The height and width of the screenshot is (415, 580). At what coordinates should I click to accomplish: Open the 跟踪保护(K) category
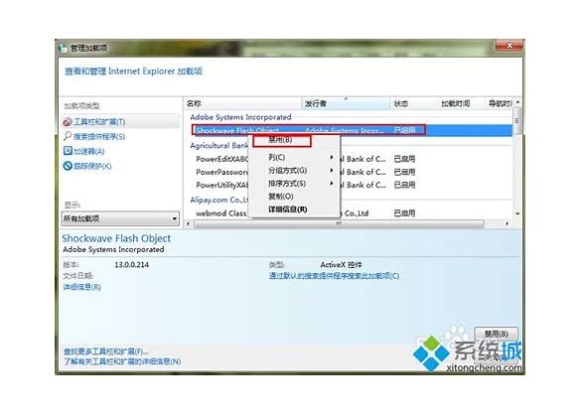87,166
